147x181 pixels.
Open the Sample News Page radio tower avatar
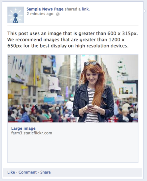point(16,15)
